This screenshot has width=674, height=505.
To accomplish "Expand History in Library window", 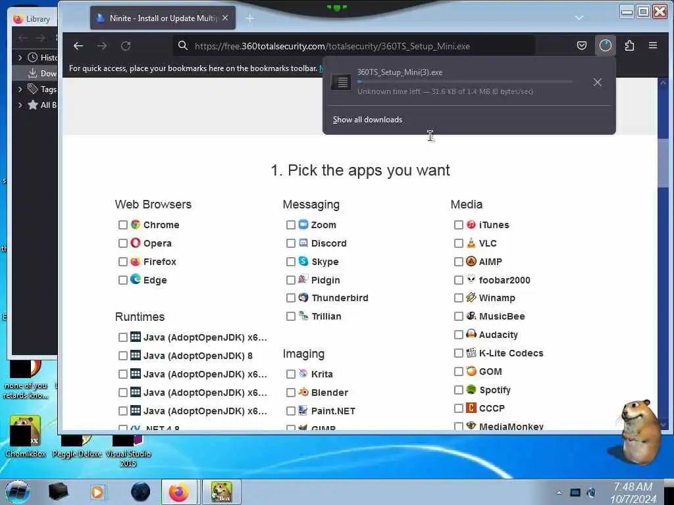I will 20,57.
